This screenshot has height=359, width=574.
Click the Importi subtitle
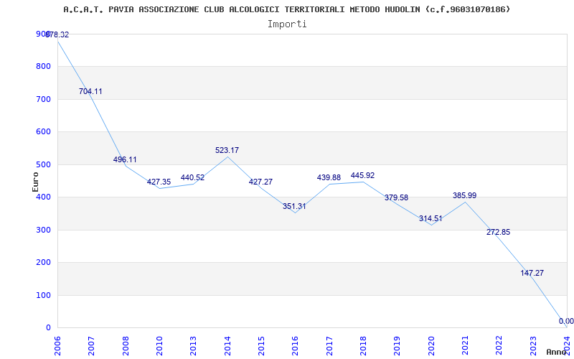pyautogui.click(x=287, y=24)
